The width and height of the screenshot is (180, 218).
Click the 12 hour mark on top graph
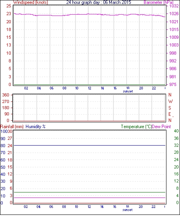89,88
